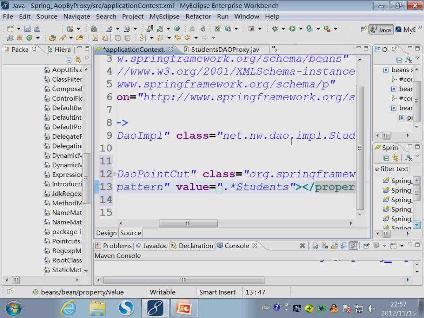Click the PowerPoint taskbar icon
This screenshot has width=424, height=318.
[x=184, y=308]
